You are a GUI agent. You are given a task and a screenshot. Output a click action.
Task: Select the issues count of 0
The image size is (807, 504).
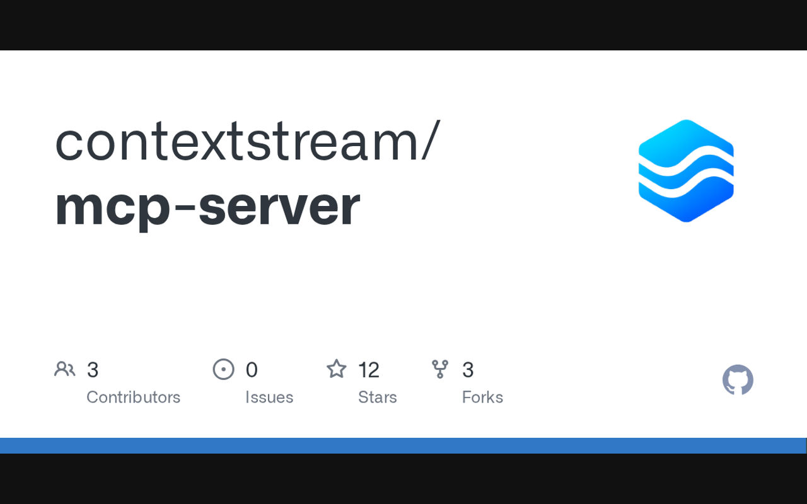tap(252, 370)
